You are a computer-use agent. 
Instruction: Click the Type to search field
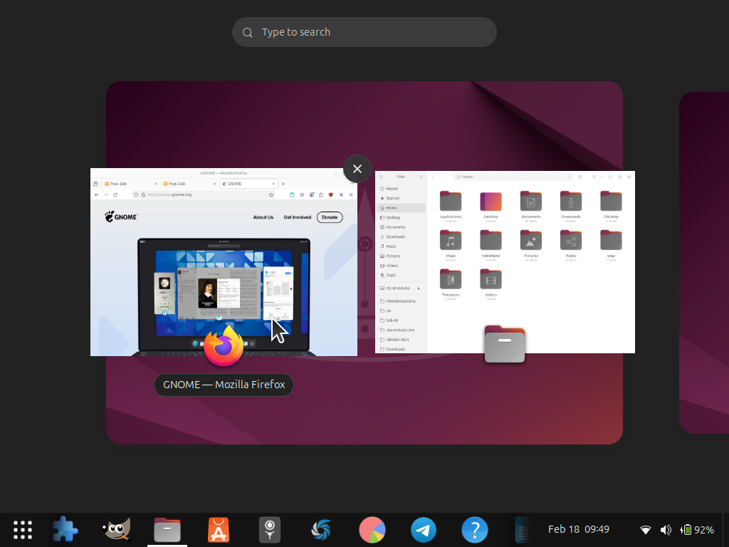tap(364, 32)
